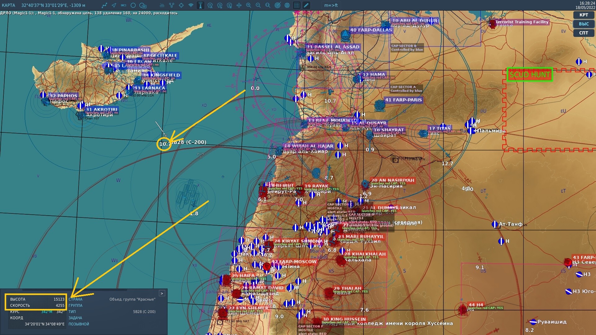The width and height of the screenshot is (596, 335).
Task: Toggle the radio tower beacons display
Action: pyautogui.click(x=201, y=5)
